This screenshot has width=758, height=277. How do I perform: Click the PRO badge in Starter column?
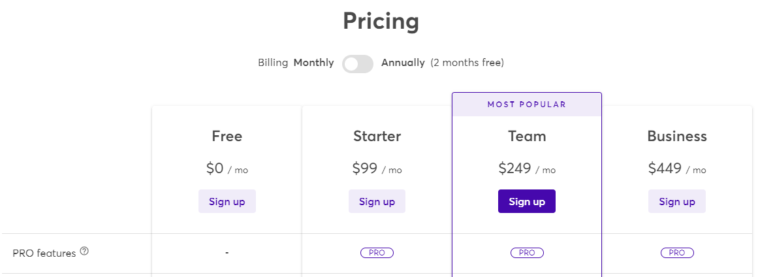point(377,253)
